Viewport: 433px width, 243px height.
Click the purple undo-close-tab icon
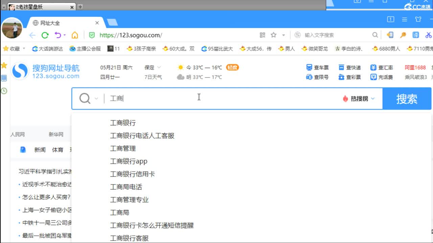point(58,35)
